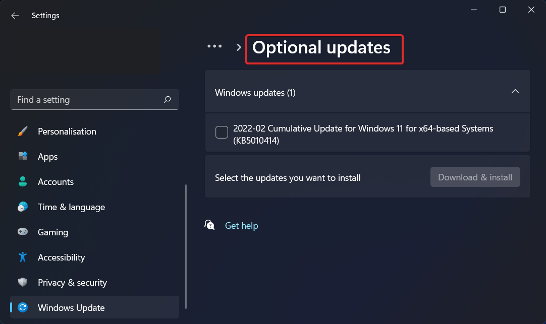This screenshot has height=324, width=546.
Task: Click inside the Find a setting field
Action: click(76, 99)
